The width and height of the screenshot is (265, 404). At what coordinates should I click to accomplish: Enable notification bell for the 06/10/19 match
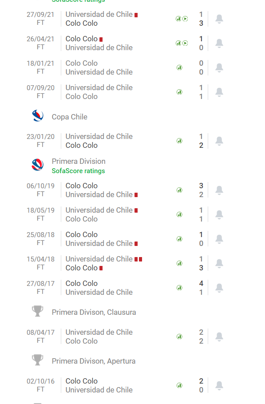(x=218, y=190)
